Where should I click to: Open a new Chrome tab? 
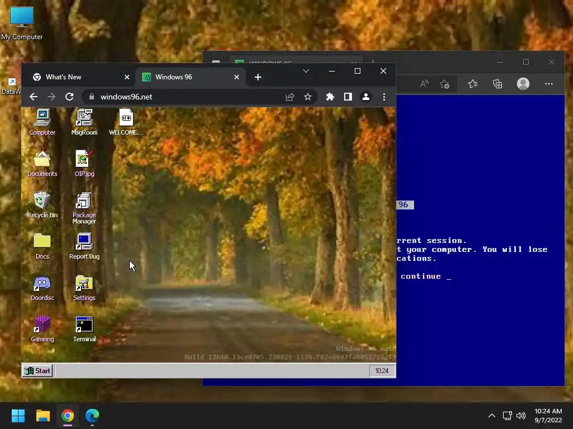[x=257, y=77]
